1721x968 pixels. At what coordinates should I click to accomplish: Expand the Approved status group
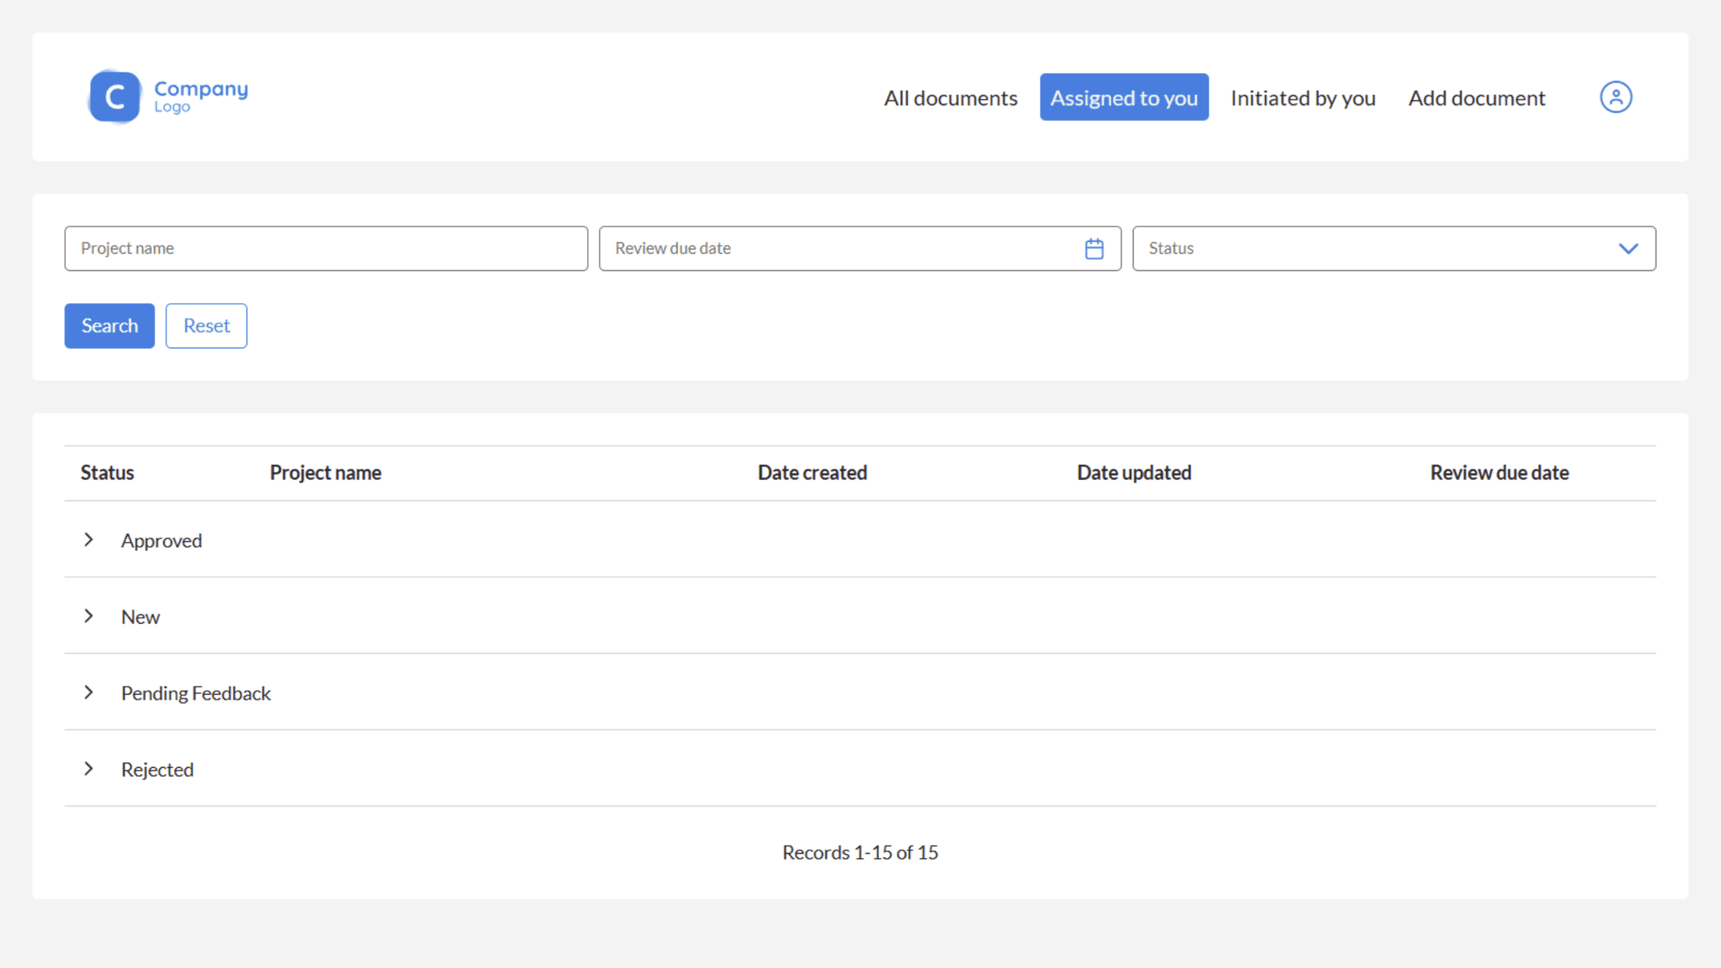[x=88, y=539]
